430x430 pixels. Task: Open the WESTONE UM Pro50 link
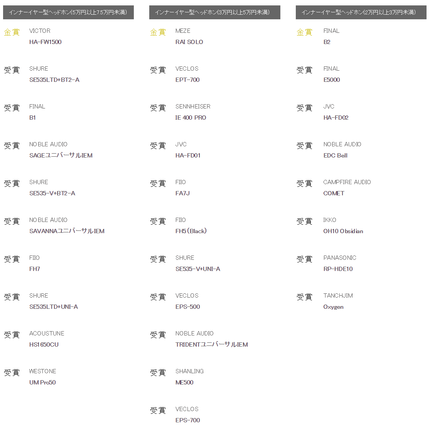click(x=42, y=383)
